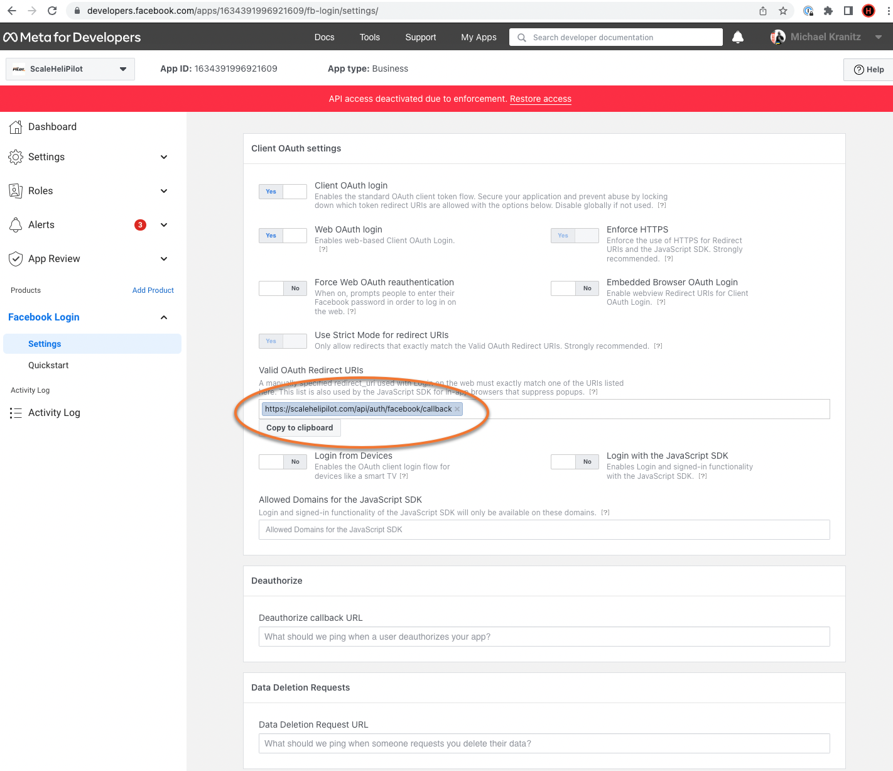Image resolution: width=893 pixels, height=771 pixels.
Task: Click the Activity Log list icon
Action: (16, 413)
